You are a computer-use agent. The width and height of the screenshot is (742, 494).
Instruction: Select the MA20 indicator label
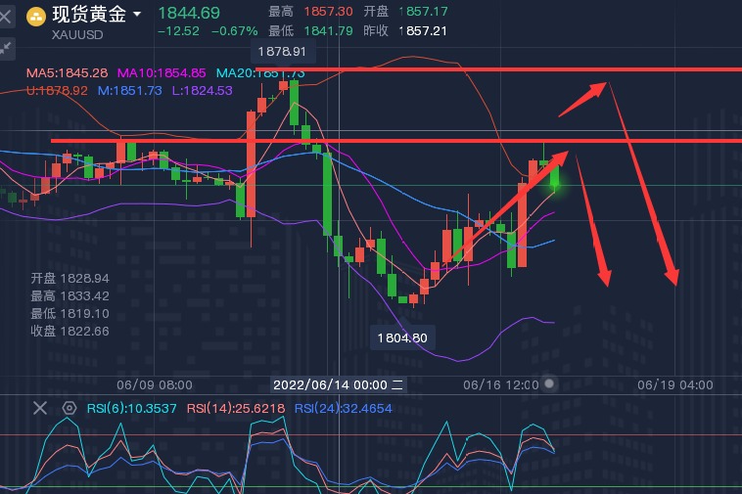coord(258,73)
